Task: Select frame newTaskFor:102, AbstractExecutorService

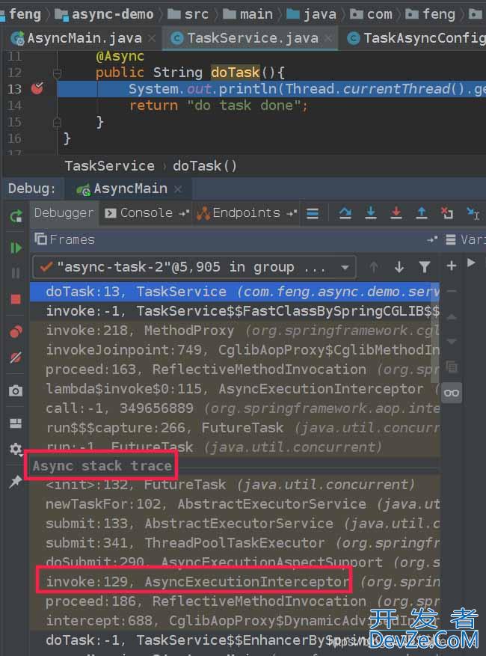Action: coord(235,503)
